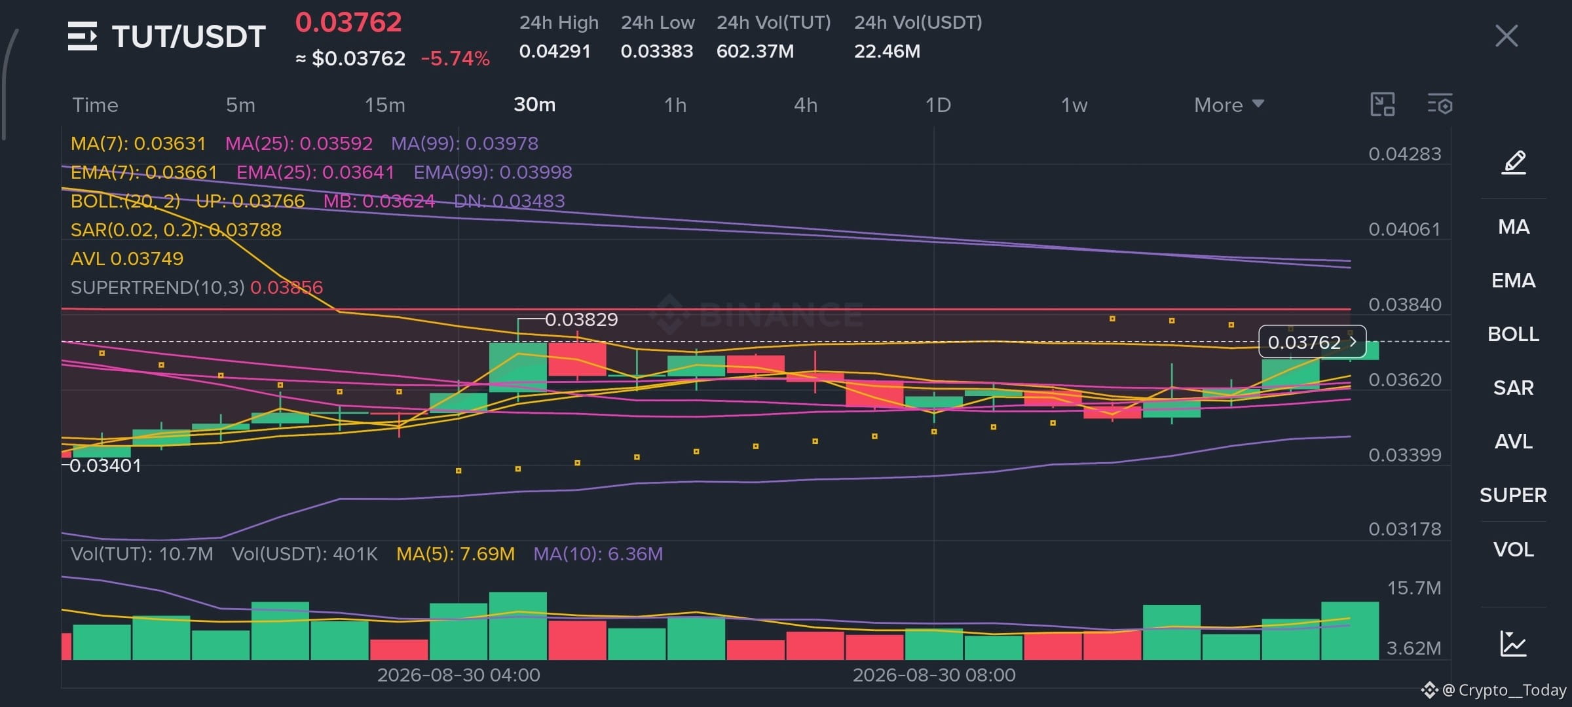
Task: Click the 2026-08-30 04:00 time marker
Action: point(458,675)
